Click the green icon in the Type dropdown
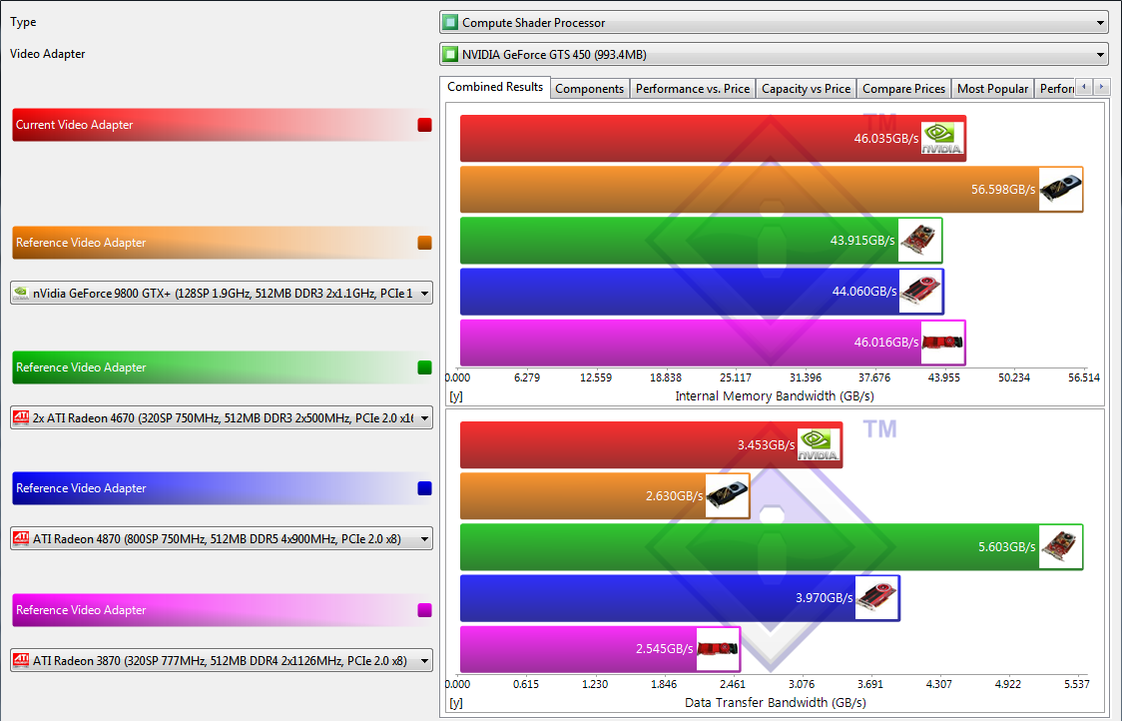Image resolution: width=1122 pixels, height=721 pixels. point(450,23)
